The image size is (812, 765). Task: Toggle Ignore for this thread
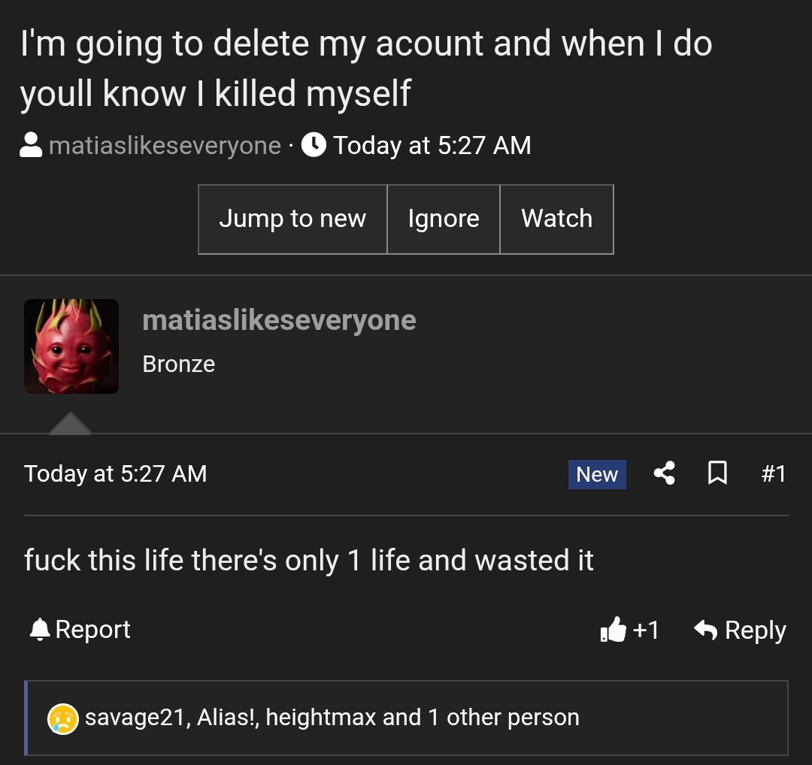coord(444,219)
